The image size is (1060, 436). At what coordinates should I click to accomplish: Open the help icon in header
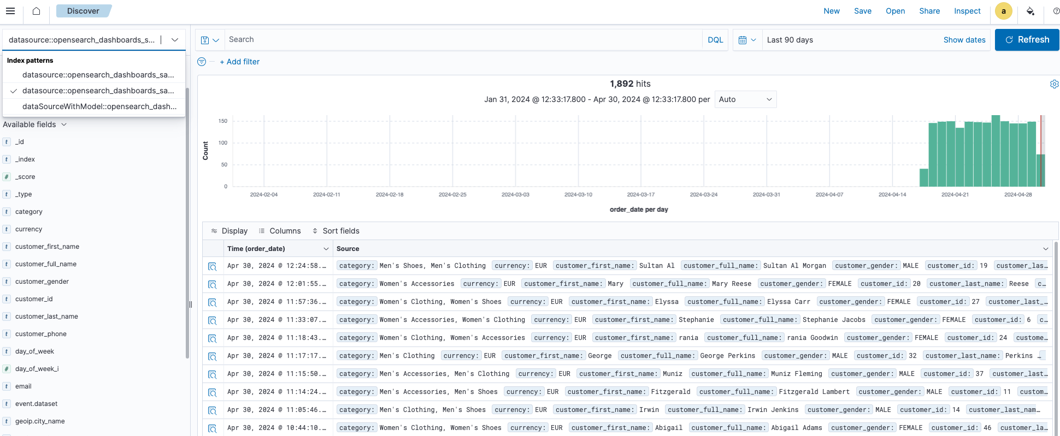(1056, 11)
